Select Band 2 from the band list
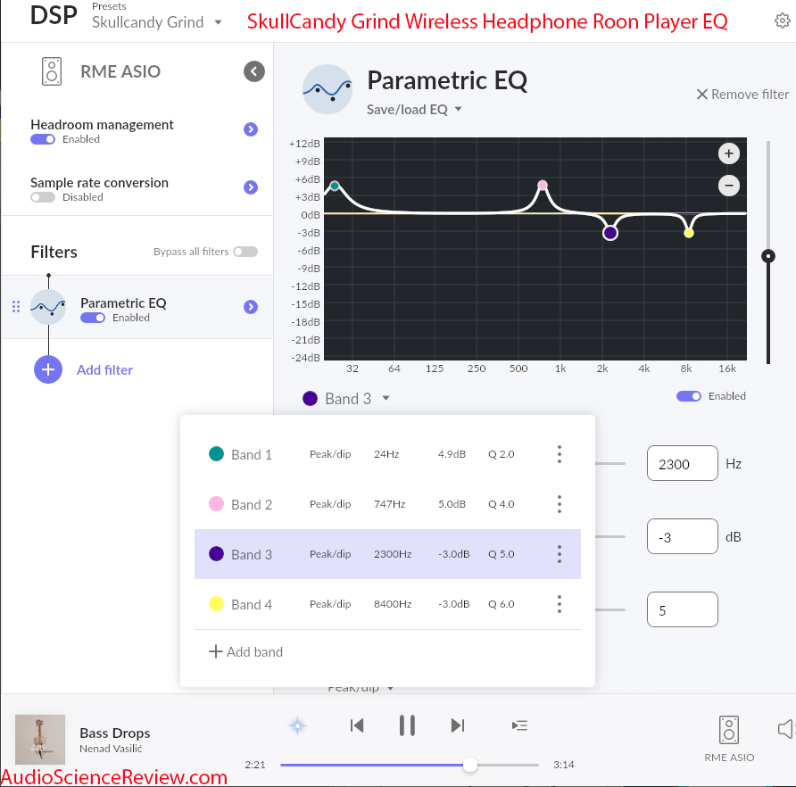Screen dimensions: 796x787 coord(387,504)
